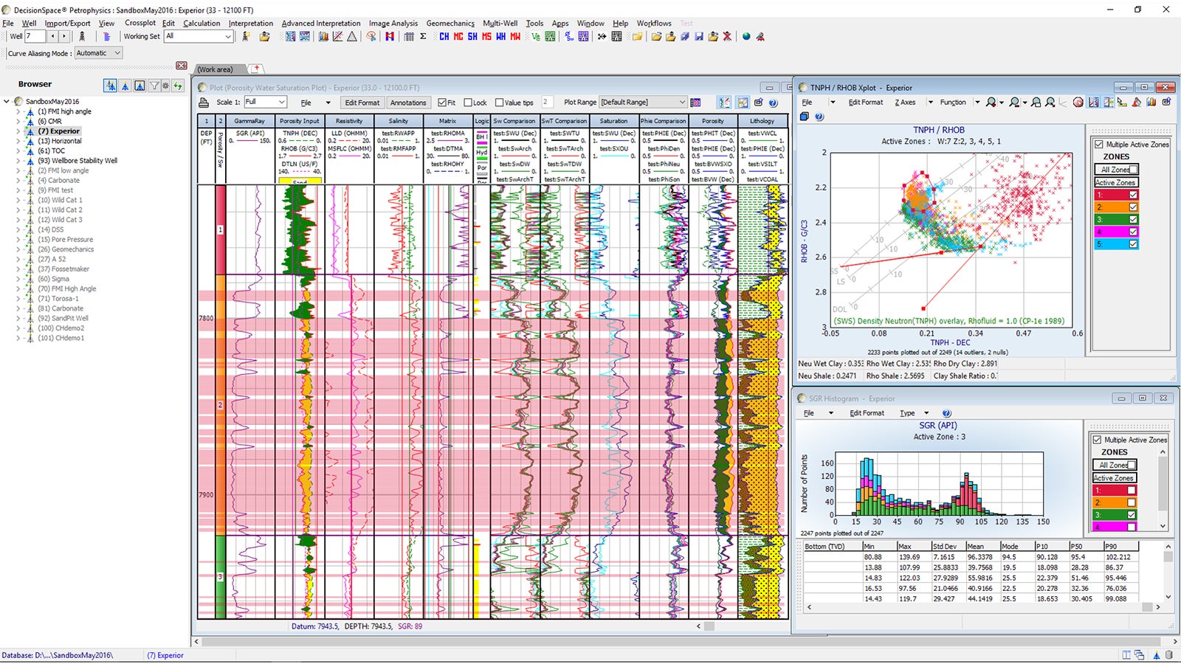Click All Zones button in Xplot panel
Image resolution: width=1181 pixels, height=664 pixels.
pyautogui.click(x=1116, y=170)
